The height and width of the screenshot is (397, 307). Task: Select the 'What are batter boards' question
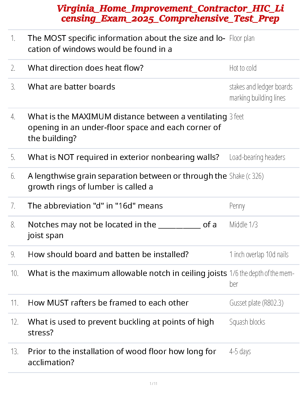(x=71, y=87)
